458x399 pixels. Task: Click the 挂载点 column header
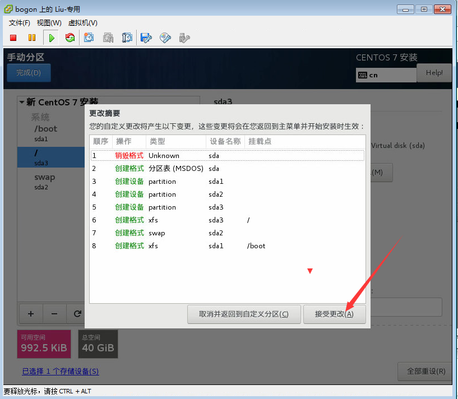305,141
